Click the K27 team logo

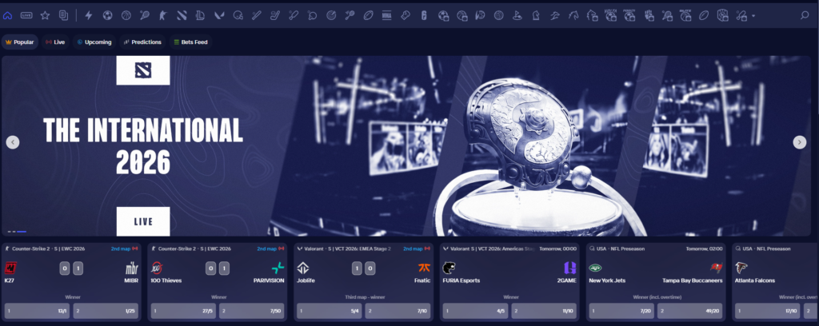pos(11,268)
